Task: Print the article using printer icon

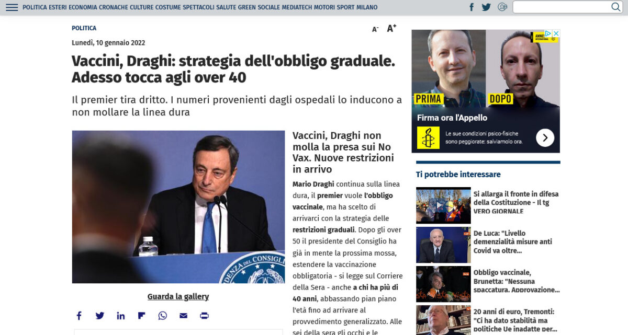Action: [204, 316]
